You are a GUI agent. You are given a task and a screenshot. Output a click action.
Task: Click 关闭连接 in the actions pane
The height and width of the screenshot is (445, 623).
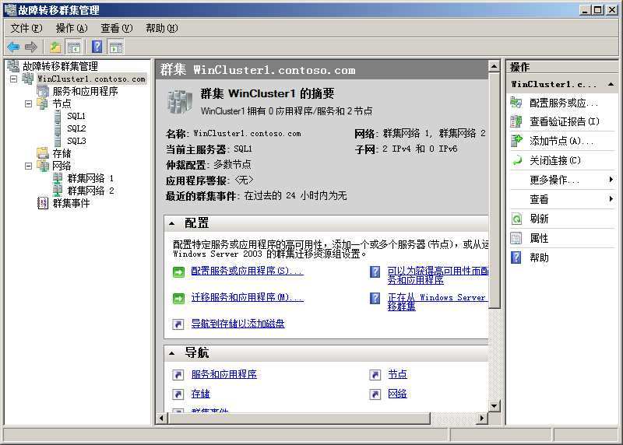555,160
